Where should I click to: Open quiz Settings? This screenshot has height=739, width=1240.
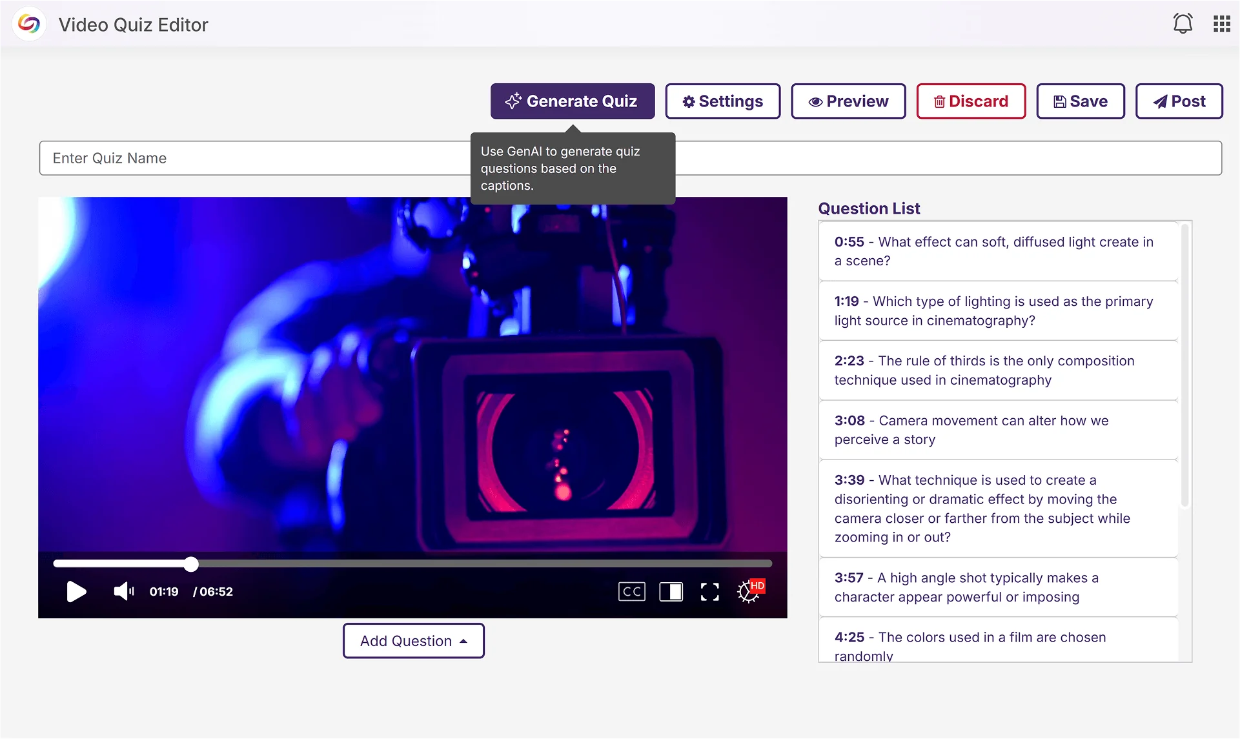(722, 101)
